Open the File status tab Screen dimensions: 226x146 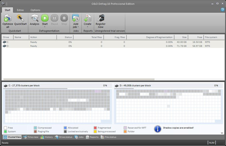click(108, 137)
